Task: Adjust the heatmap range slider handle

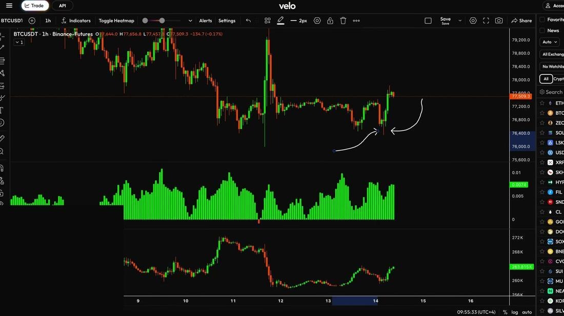Action: pyautogui.click(x=162, y=21)
